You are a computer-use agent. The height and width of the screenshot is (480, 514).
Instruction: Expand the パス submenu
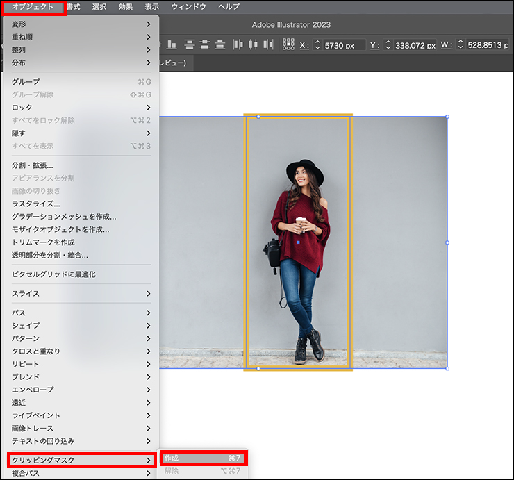point(81,313)
